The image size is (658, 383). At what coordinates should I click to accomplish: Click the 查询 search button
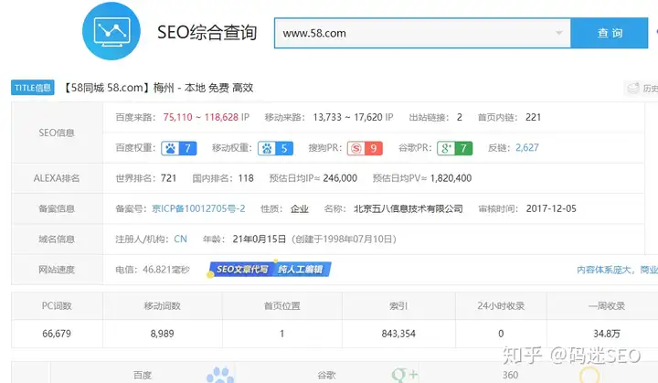[x=610, y=33]
